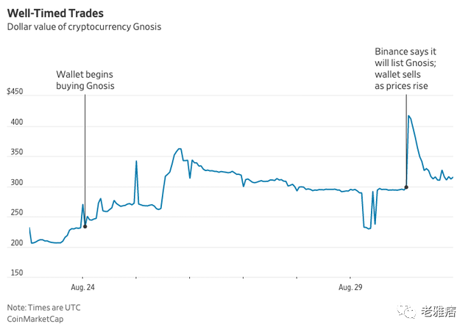The width and height of the screenshot is (471, 332).
Task: Click the 300 y-axis label
Action: pos(18,183)
